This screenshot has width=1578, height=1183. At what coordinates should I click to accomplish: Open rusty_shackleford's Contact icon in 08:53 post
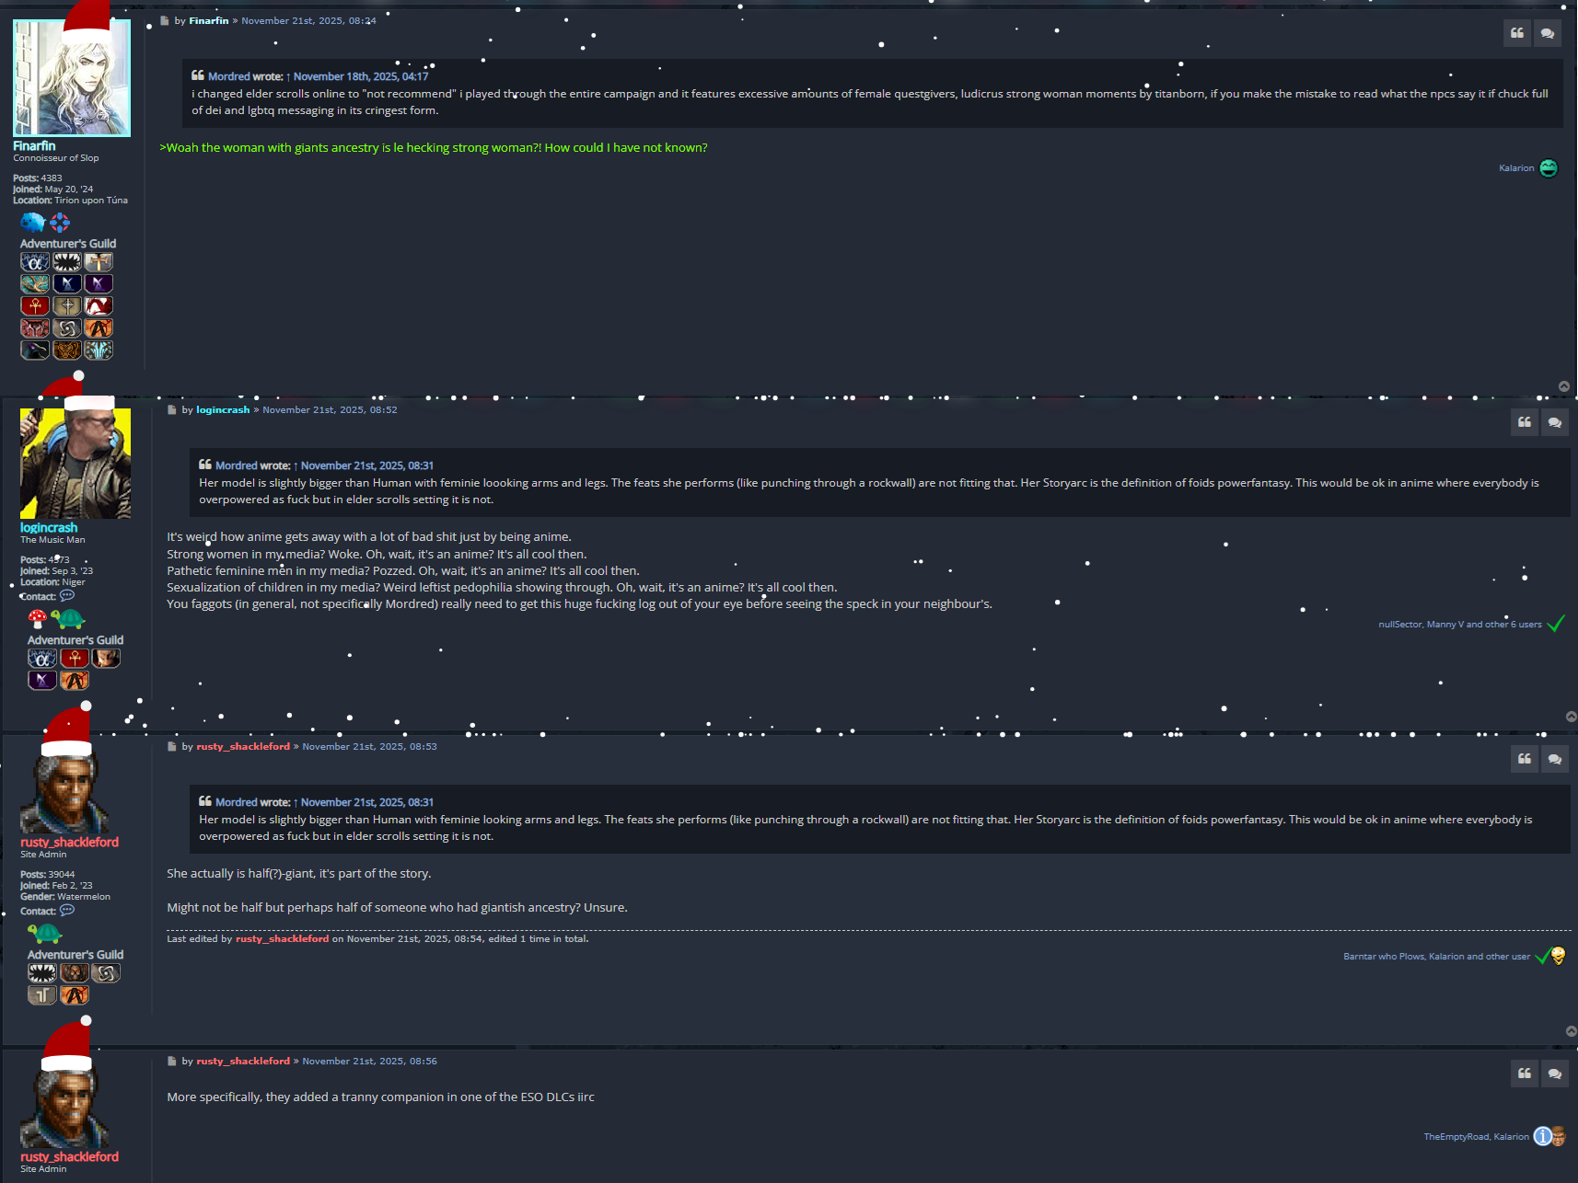coord(67,911)
